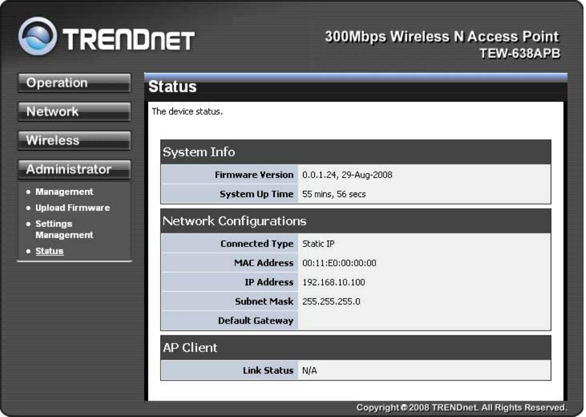This screenshot has height=417, width=586.
Task: Select subnet value 255.255.255.0
Action: (x=331, y=301)
